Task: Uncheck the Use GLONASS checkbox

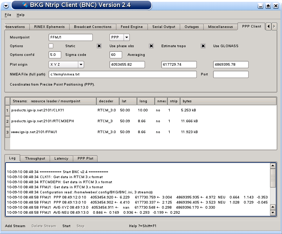Action: click(x=203, y=46)
